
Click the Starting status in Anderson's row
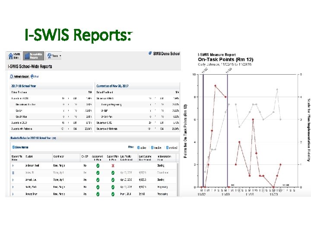[161, 165]
